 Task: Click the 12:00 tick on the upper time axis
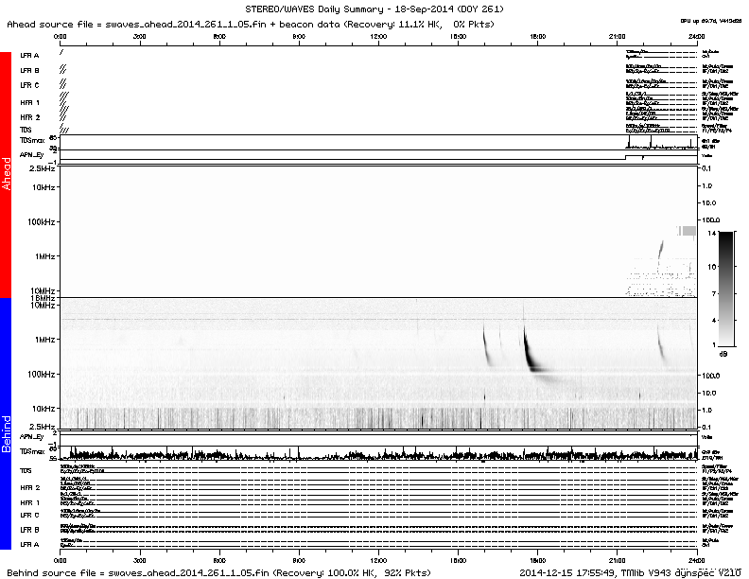378,37
